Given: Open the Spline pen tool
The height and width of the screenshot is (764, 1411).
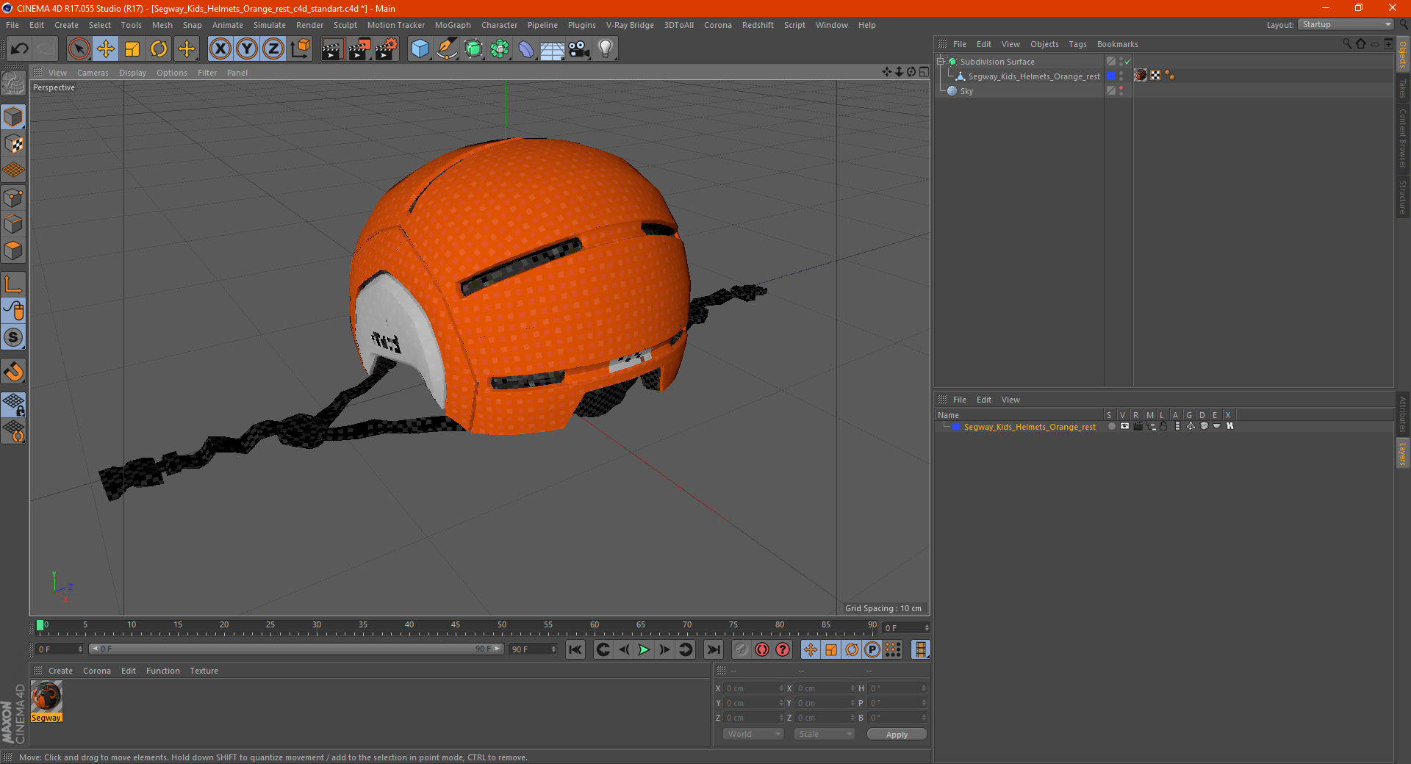Looking at the screenshot, I should tap(447, 49).
